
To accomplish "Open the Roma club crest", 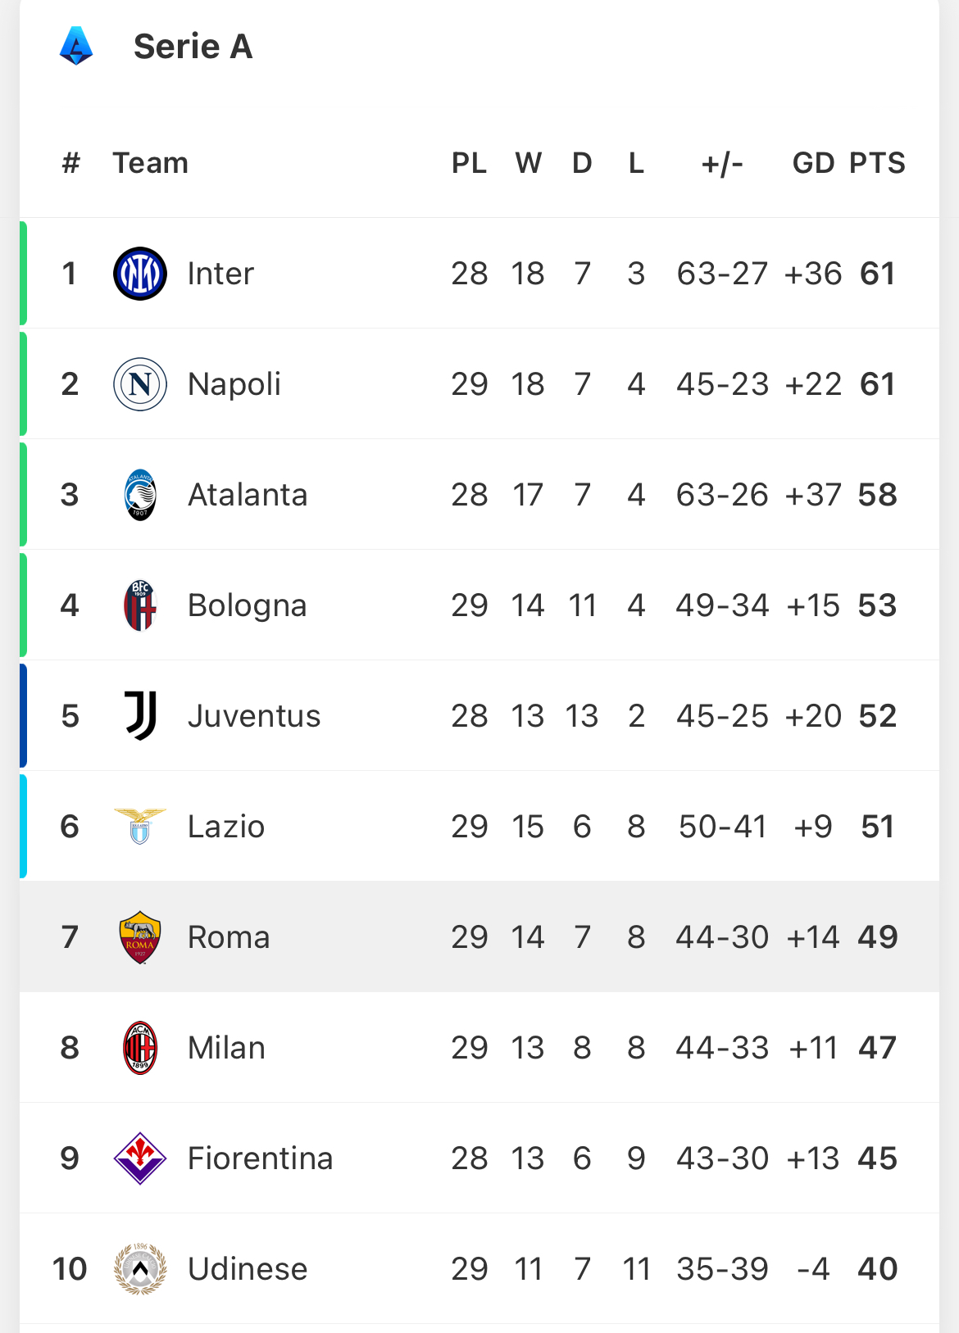I will click(140, 937).
